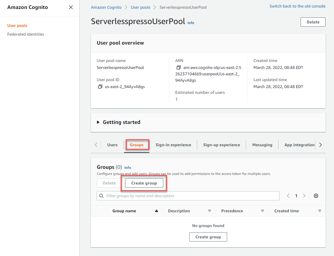Go to Amazon Cognito breadcrumb
334x256 pixels.
click(106, 7)
